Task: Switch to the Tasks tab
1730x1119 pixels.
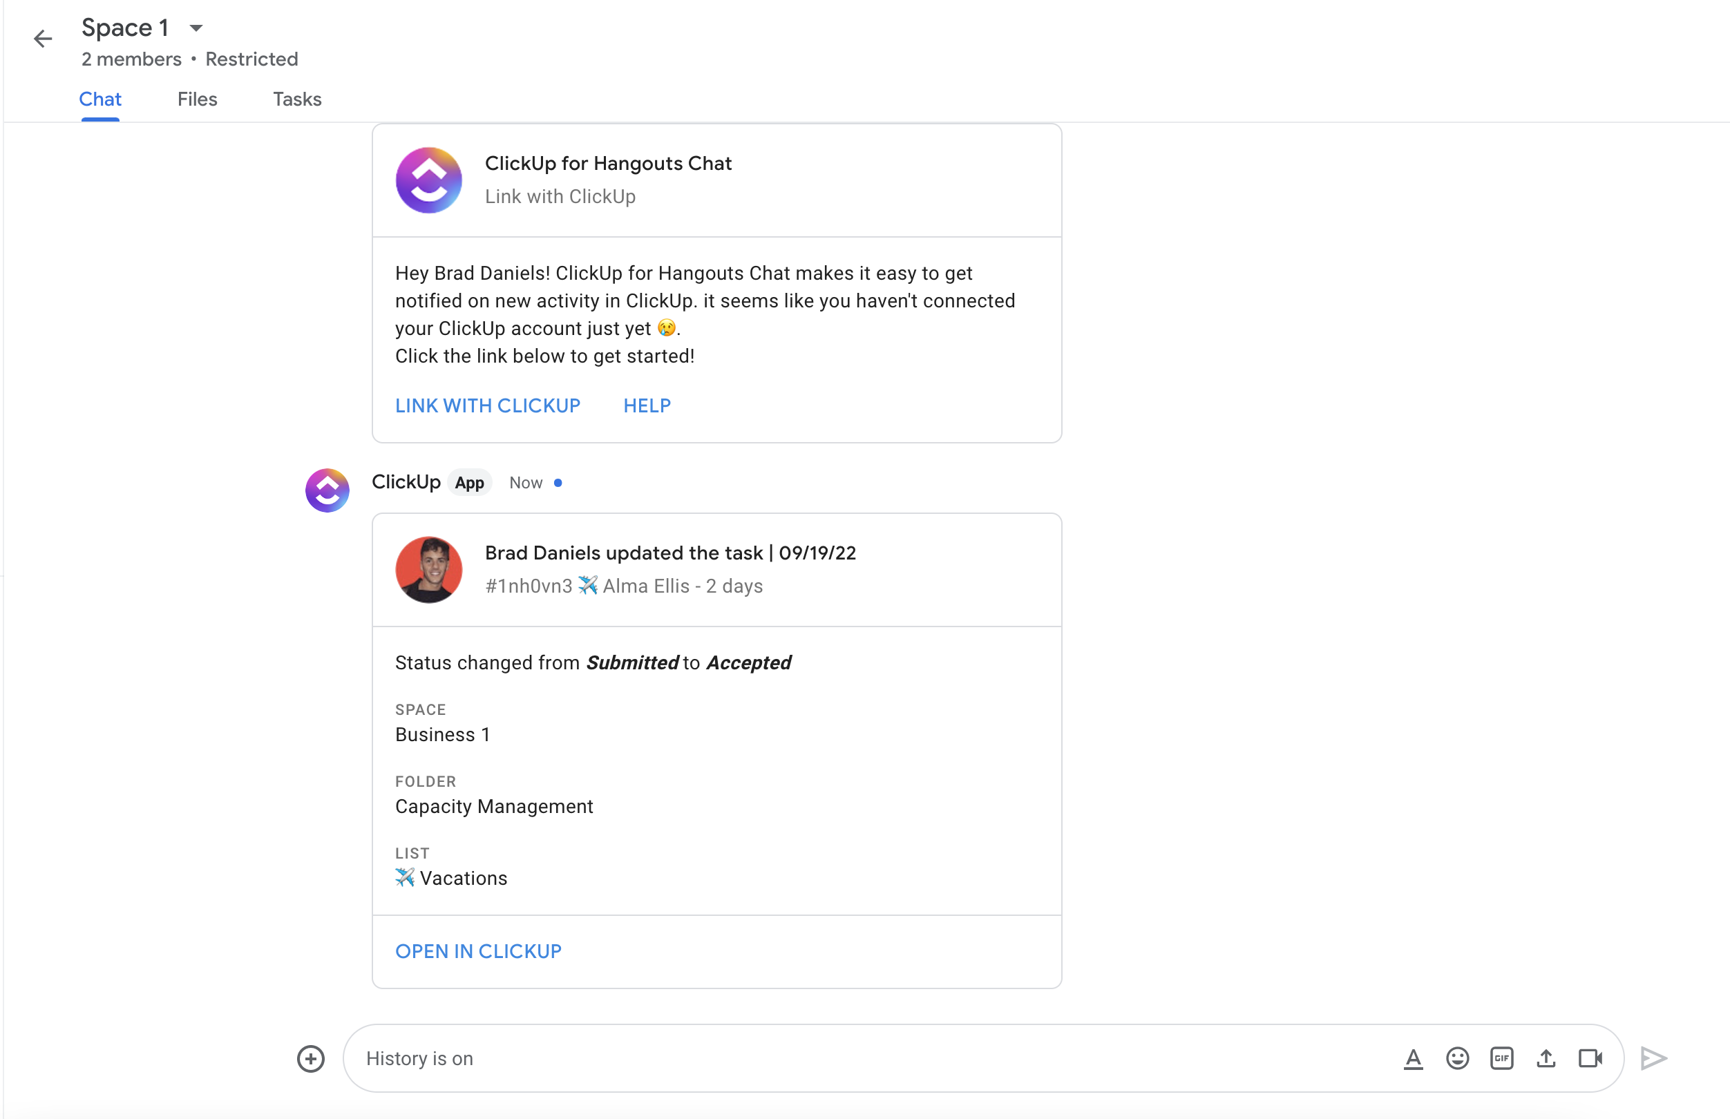Action: point(296,99)
